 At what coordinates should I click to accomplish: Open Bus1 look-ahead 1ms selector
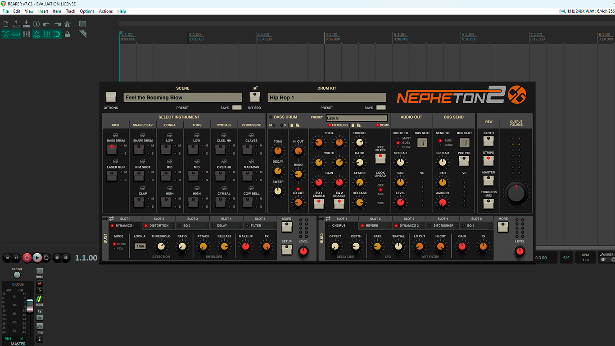[x=140, y=246]
